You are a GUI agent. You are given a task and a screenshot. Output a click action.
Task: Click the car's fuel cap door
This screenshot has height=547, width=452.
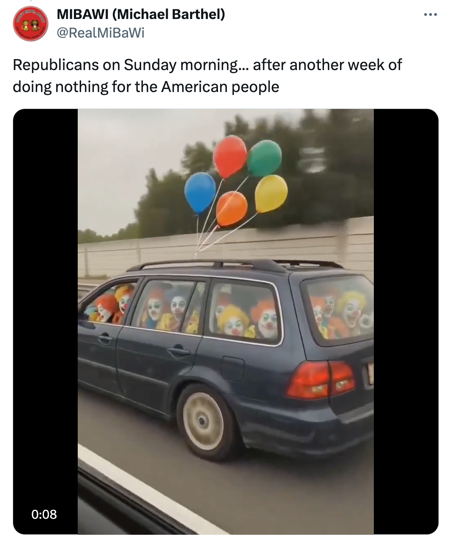tap(233, 368)
